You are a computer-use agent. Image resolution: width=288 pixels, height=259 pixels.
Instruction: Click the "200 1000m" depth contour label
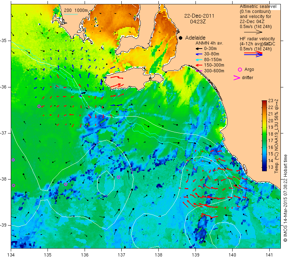coord(76,10)
